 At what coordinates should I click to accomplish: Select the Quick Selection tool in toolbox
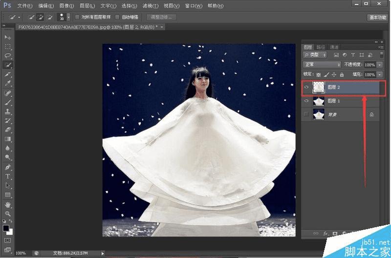pyautogui.click(x=8, y=65)
